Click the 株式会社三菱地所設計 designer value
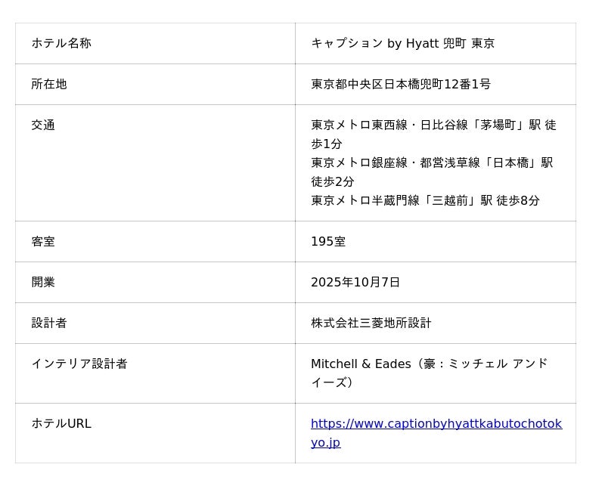Viewport: 605px width, 486px height. click(371, 323)
